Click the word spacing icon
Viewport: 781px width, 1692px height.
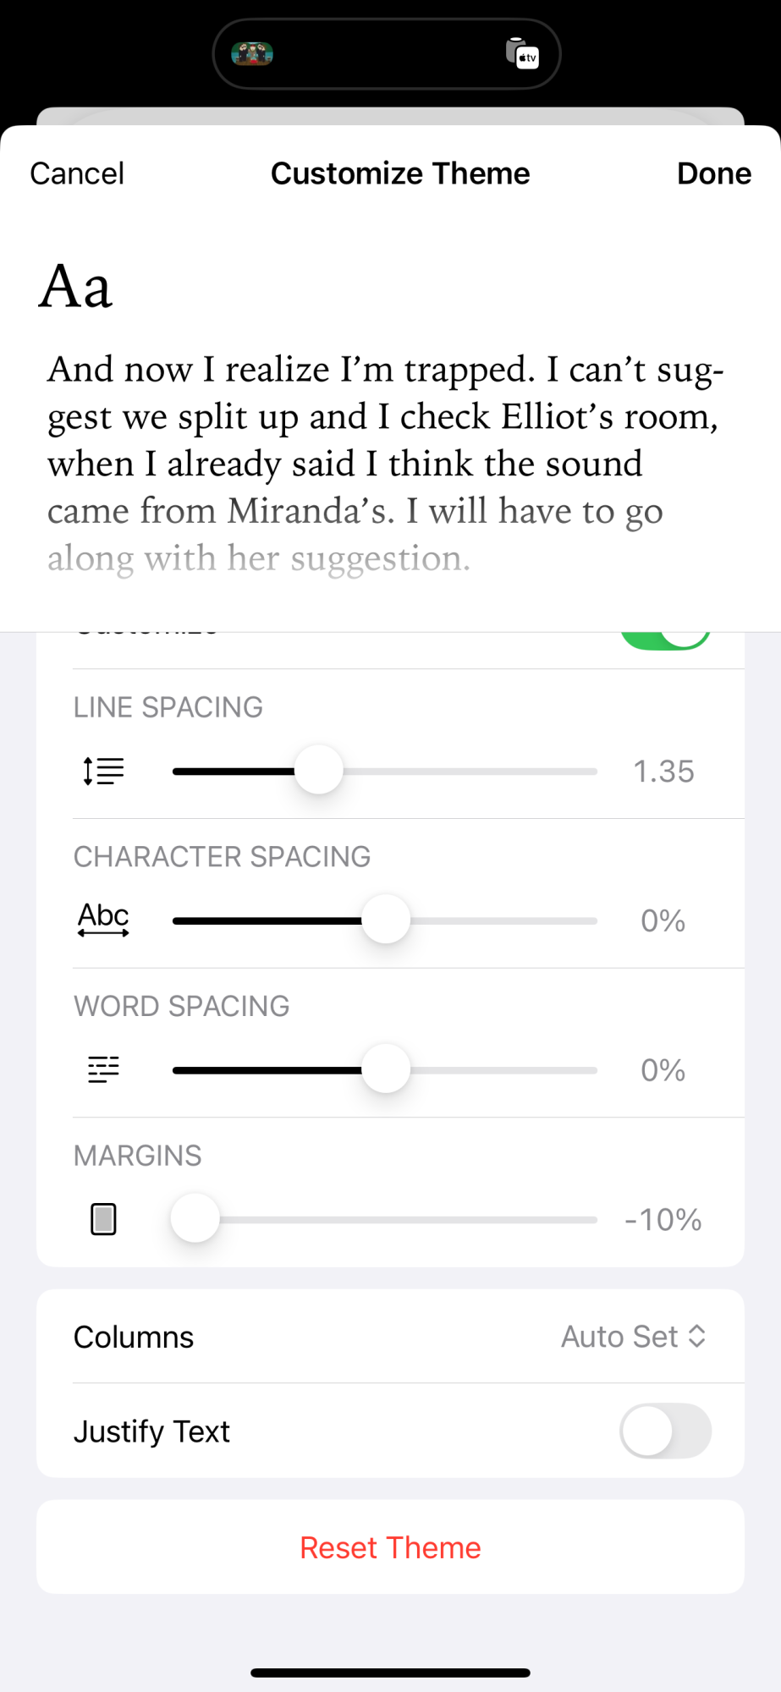(103, 1070)
